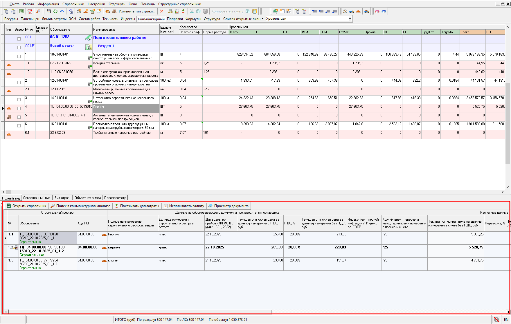Screen dimensions: 511x324
Task: Click the Изменить тип строки dropdown button
Action: (x=137, y=11)
